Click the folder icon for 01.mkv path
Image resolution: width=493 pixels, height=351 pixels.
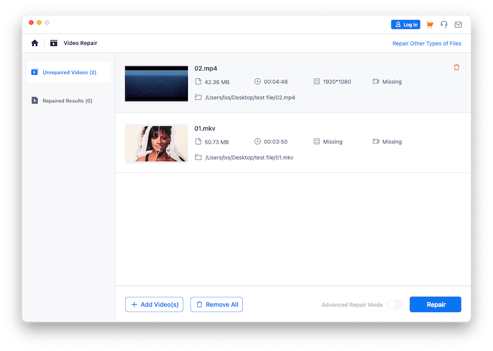coord(198,157)
